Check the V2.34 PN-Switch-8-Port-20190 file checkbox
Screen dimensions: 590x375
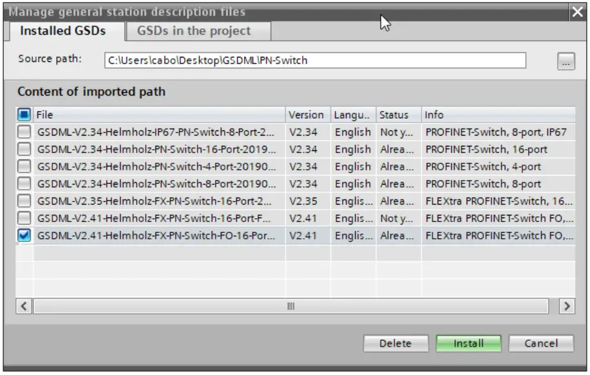[24, 183]
